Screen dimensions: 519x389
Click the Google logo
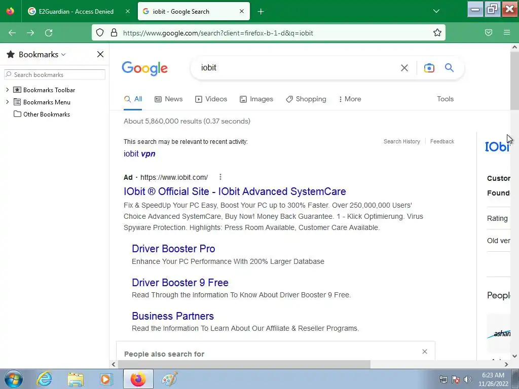tap(144, 68)
